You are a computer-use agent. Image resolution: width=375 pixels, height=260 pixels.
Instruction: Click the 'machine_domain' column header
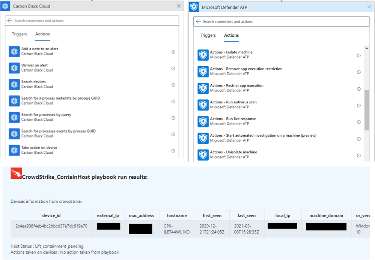(x=327, y=215)
